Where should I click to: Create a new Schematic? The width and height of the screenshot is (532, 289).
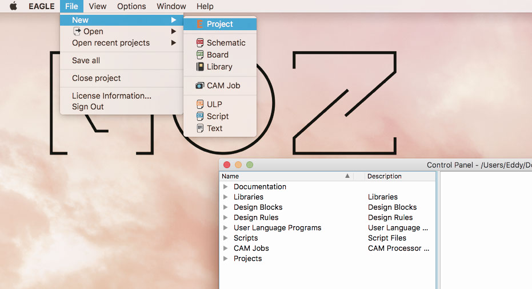(220, 43)
